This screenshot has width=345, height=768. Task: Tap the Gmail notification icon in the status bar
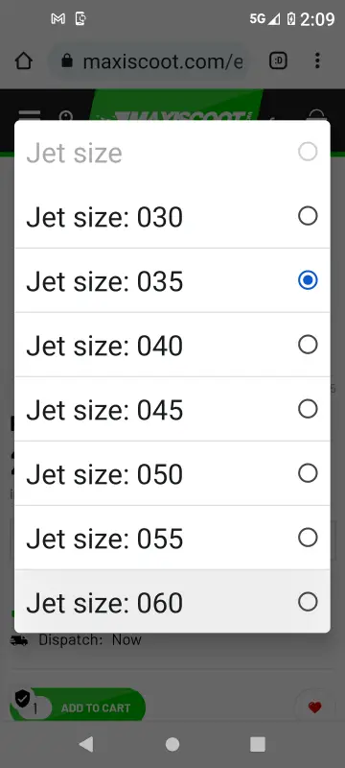57,19
